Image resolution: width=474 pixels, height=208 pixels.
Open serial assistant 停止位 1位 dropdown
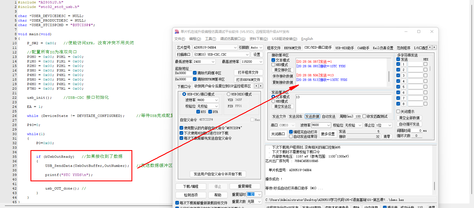384,125
